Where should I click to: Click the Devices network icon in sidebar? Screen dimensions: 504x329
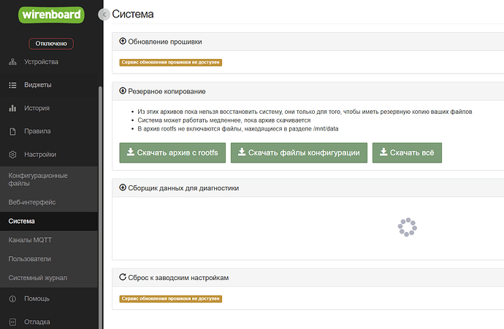(x=12, y=62)
